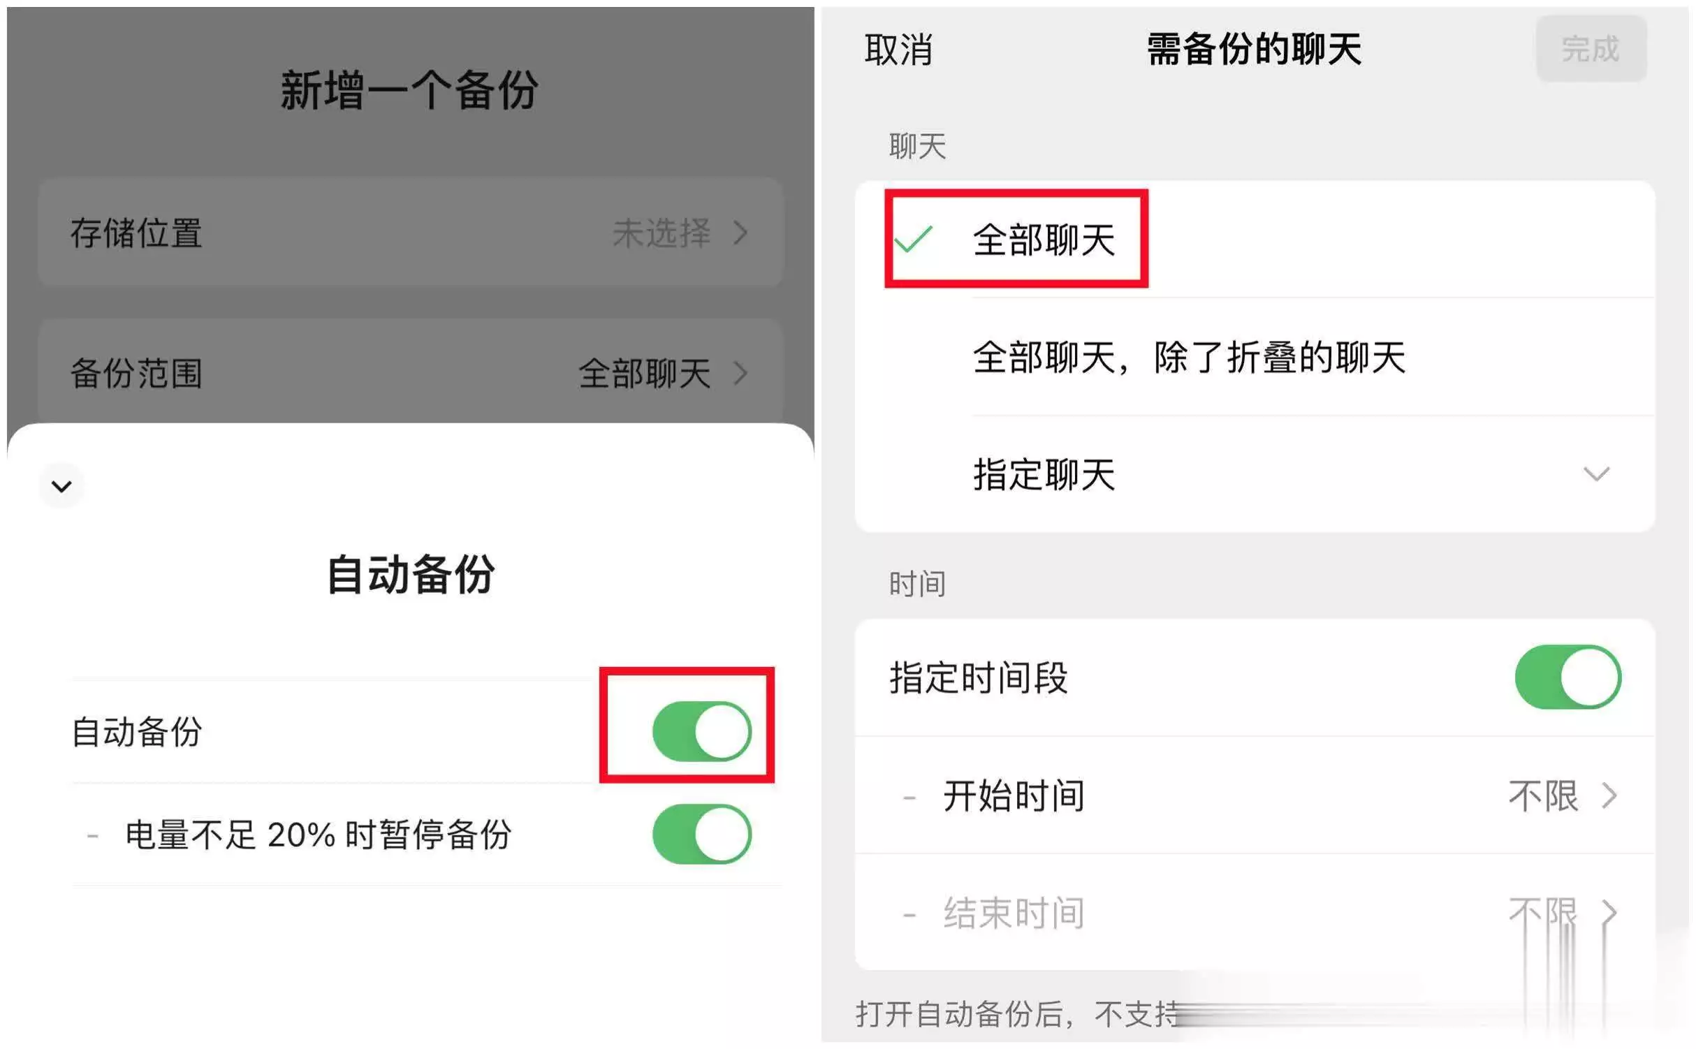The image size is (1696, 1049).
Task: Open 开始时间 setting
Action: click(1255, 795)
